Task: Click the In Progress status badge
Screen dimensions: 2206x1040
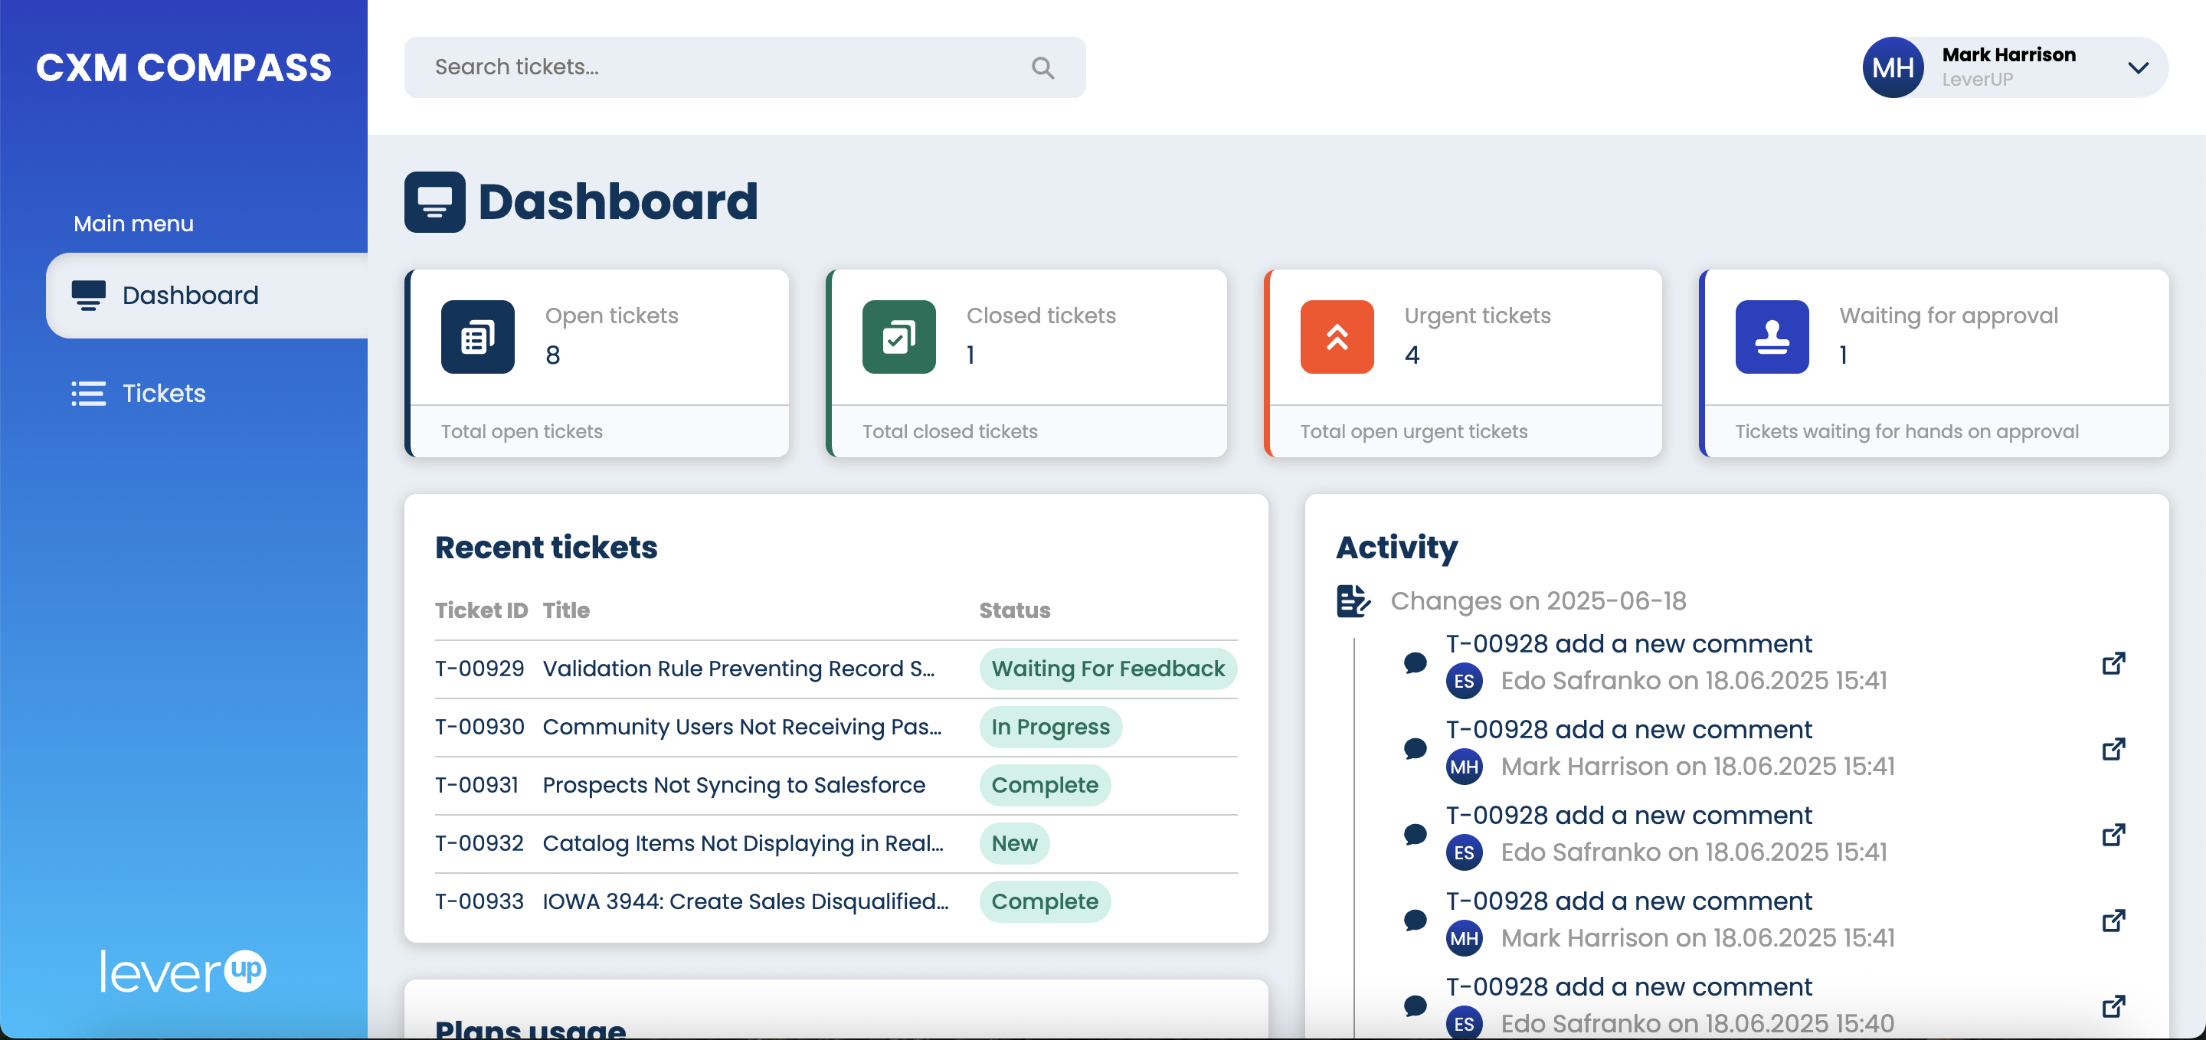Action: 1050,727
